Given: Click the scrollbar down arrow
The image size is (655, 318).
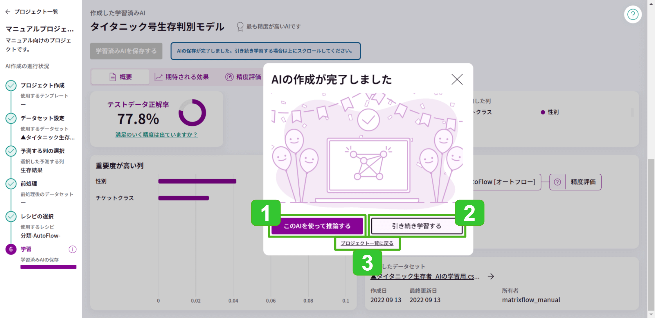Looking at the screenshot, I should [651, 315].
